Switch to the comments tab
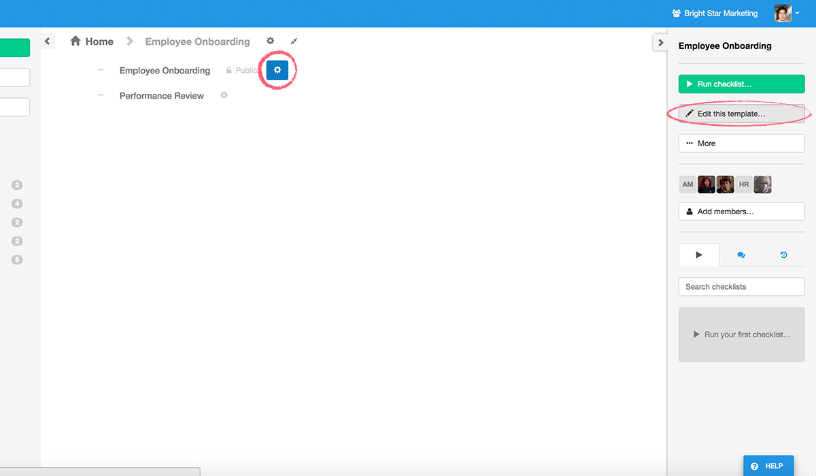Image resolution: width=816 pixels, height=476 pixels. click(741, 255)
